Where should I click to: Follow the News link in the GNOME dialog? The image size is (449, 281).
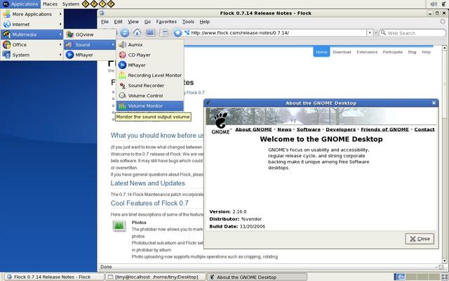coord(284,129)
